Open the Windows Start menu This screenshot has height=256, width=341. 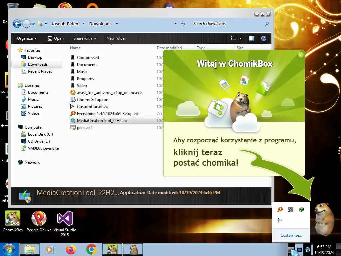(x=8, y=249)
